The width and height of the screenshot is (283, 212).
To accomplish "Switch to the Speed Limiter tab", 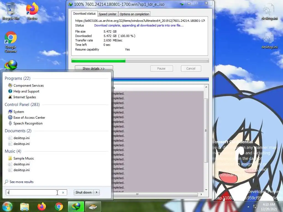I will (x=108, y=14).
